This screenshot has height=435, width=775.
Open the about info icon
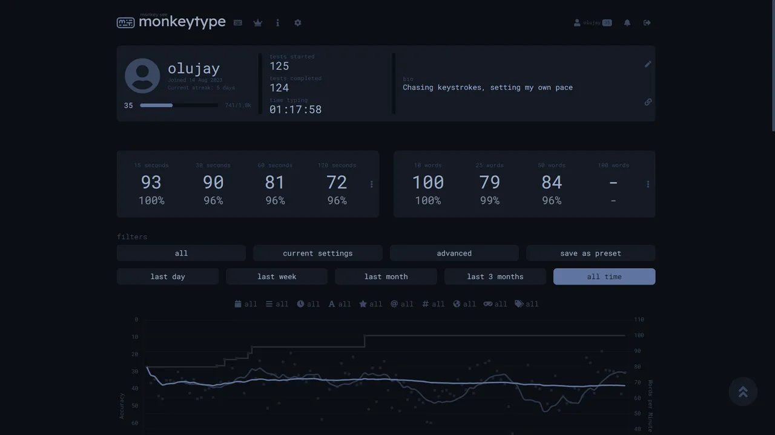(278, 23)
